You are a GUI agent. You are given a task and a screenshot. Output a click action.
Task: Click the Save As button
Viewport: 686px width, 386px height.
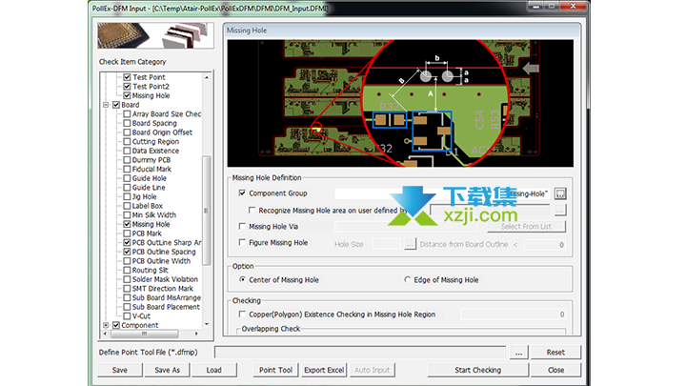click(x=167, y=370)
